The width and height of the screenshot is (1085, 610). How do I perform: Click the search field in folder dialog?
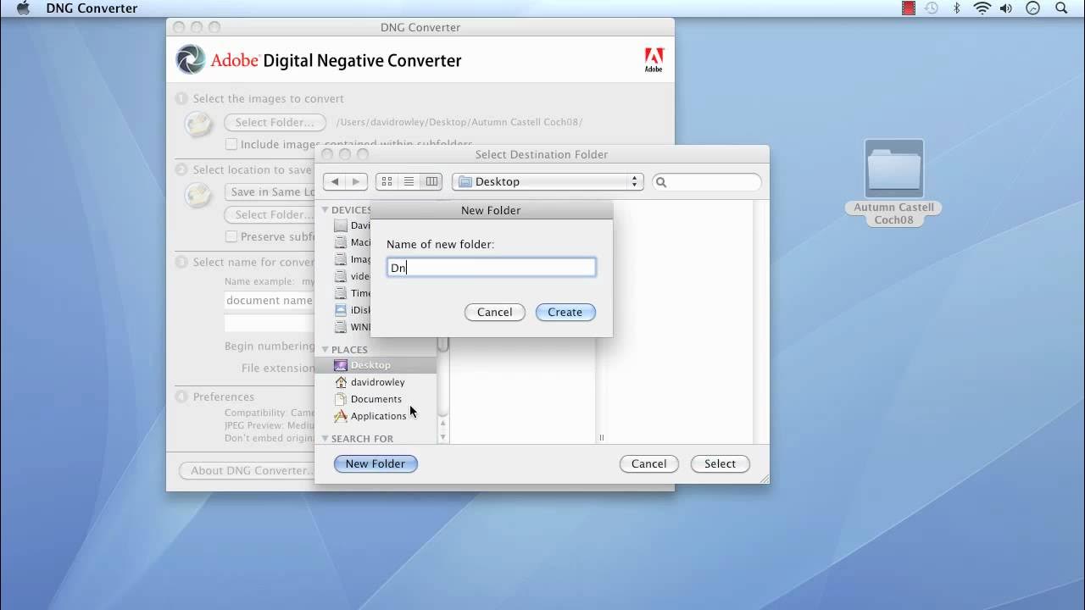[x=707, y=181]
